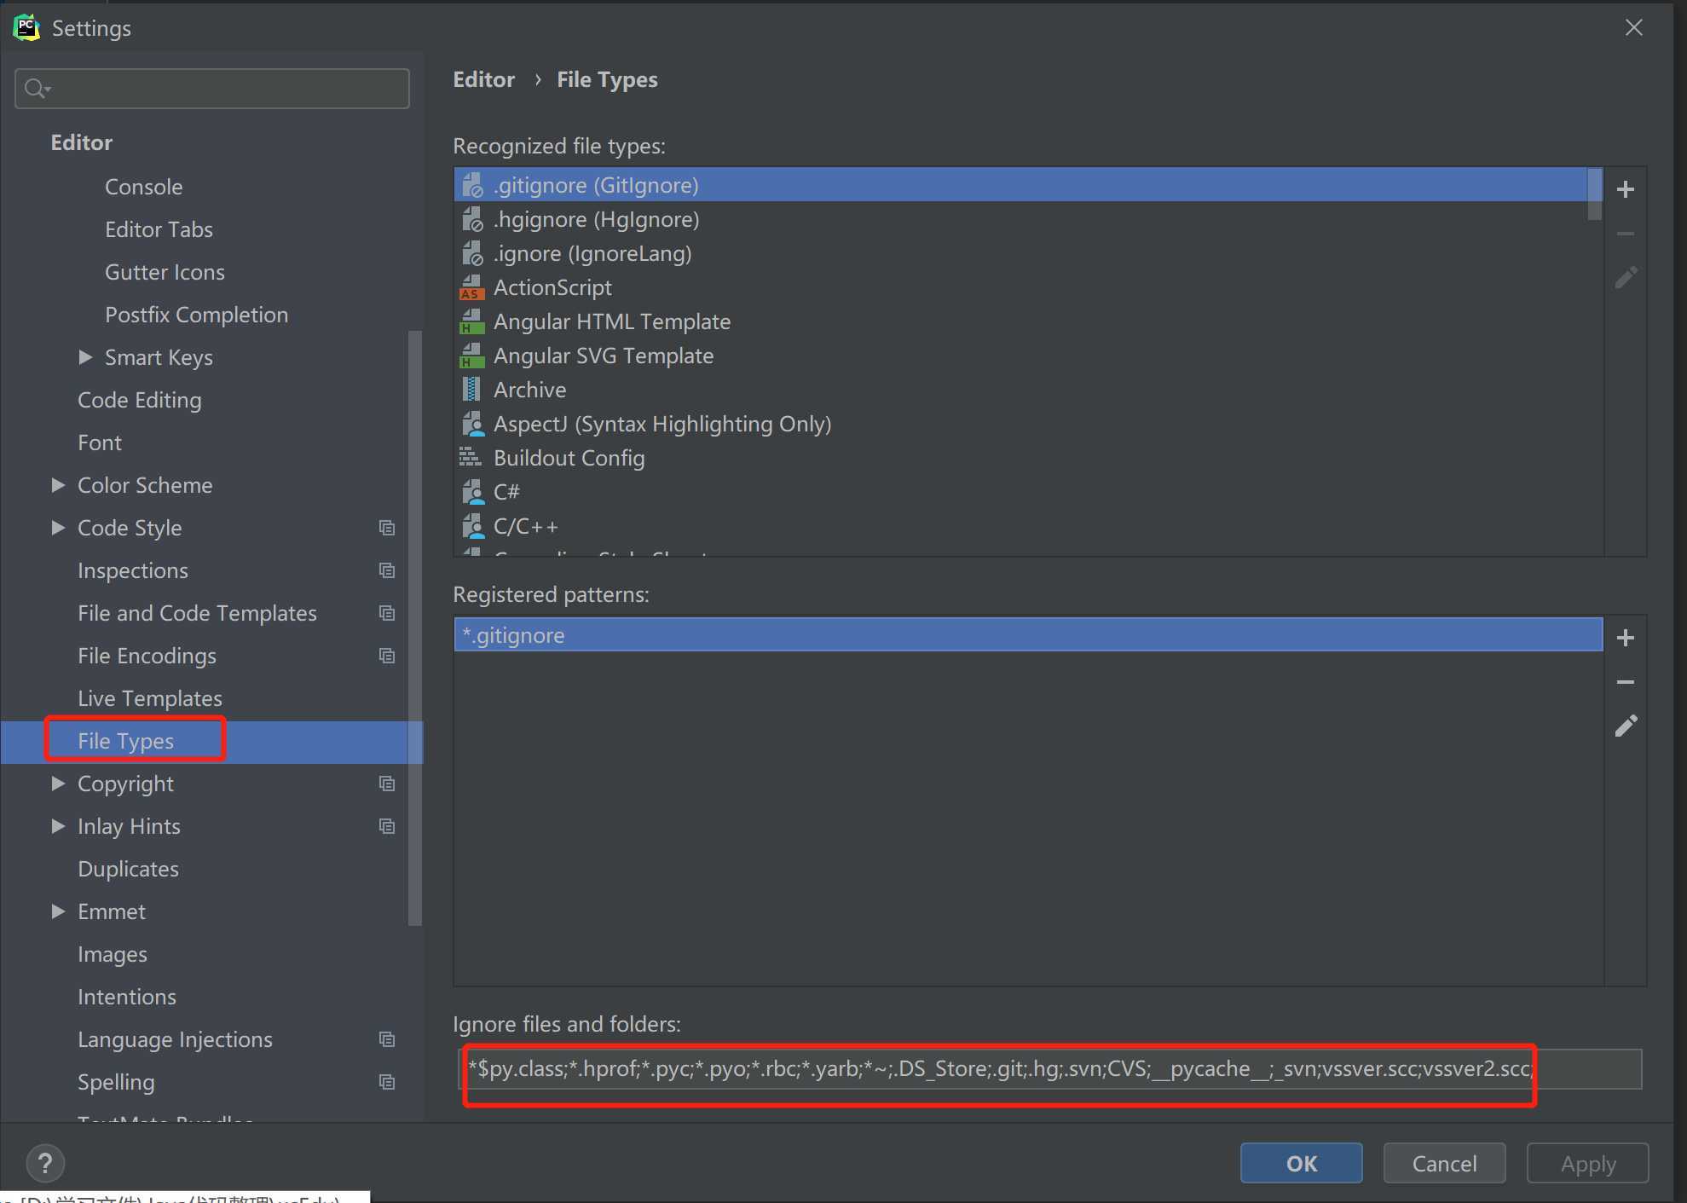1687x1203 pixels.
Task: Click the search magnifier icon
Action: 36,89
